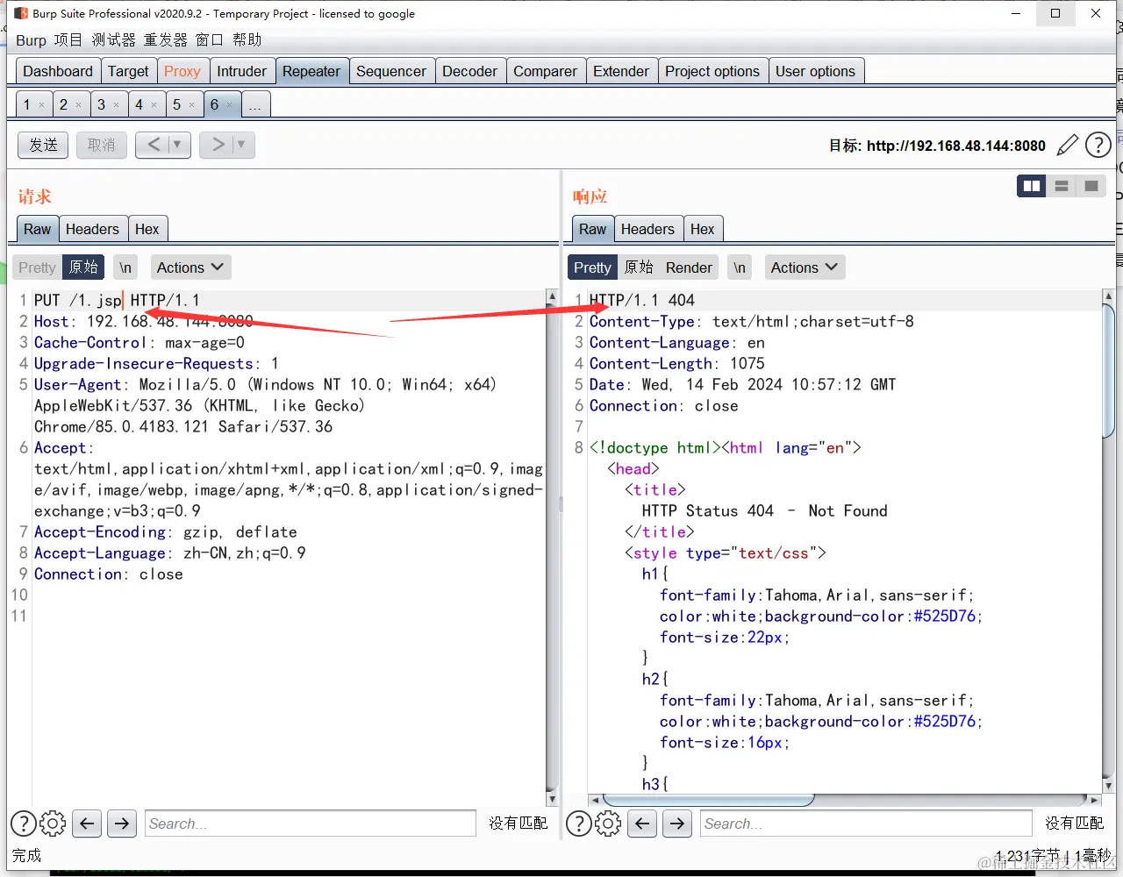1123x877 pixels.
Task: Open history back dropdown arrow
Action: (x=178, y=145)
